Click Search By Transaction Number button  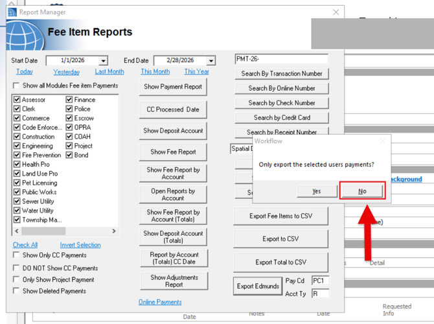coord(282,74)
